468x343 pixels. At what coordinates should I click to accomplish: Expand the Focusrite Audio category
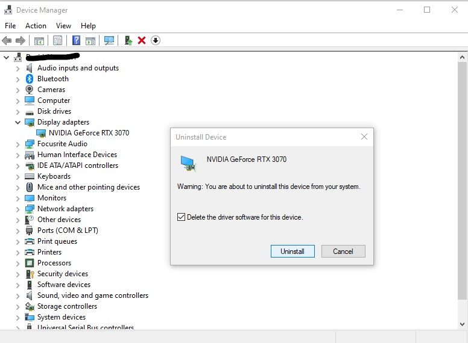(17, 144)
